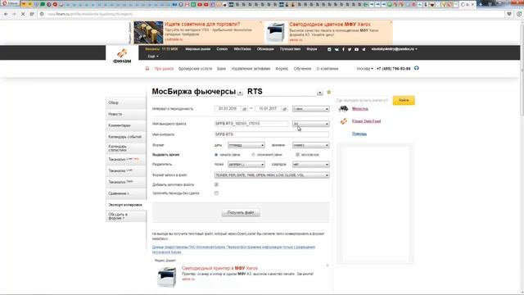524x295 pixels.
Task: Open the 'Управление активами' menu item
Action: (x=251, y=69)
